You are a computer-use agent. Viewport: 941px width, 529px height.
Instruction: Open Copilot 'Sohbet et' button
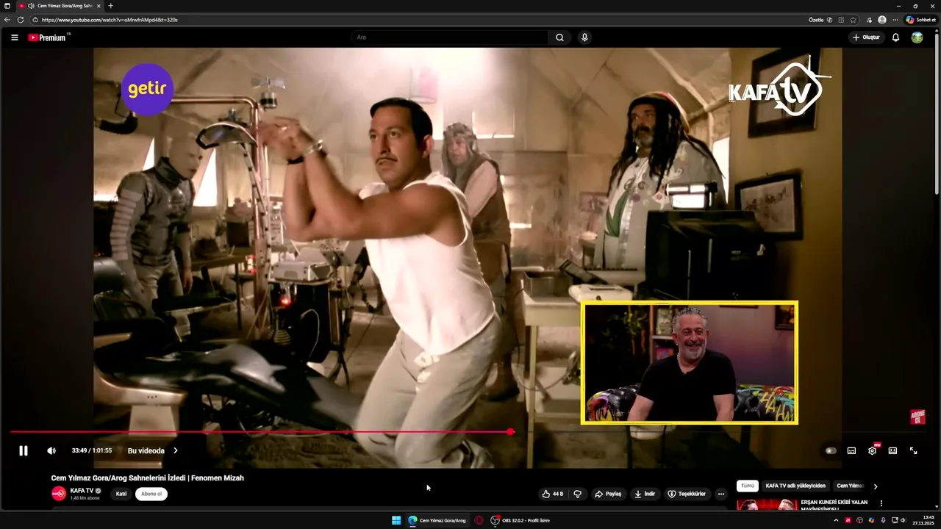tap(921, 20)
